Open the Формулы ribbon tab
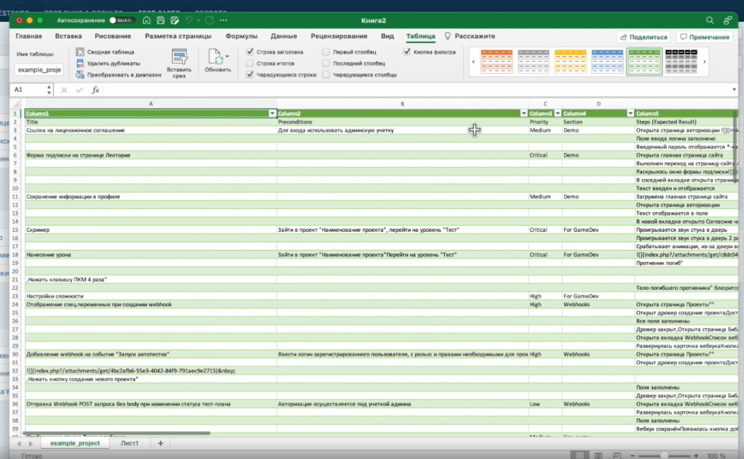744x459 pixels. (242, 36)
